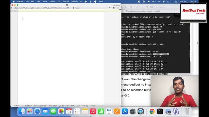Screen dimensions: 209x117
Task: Open QuickTime Player from the Dock
Action: [141, 111]
